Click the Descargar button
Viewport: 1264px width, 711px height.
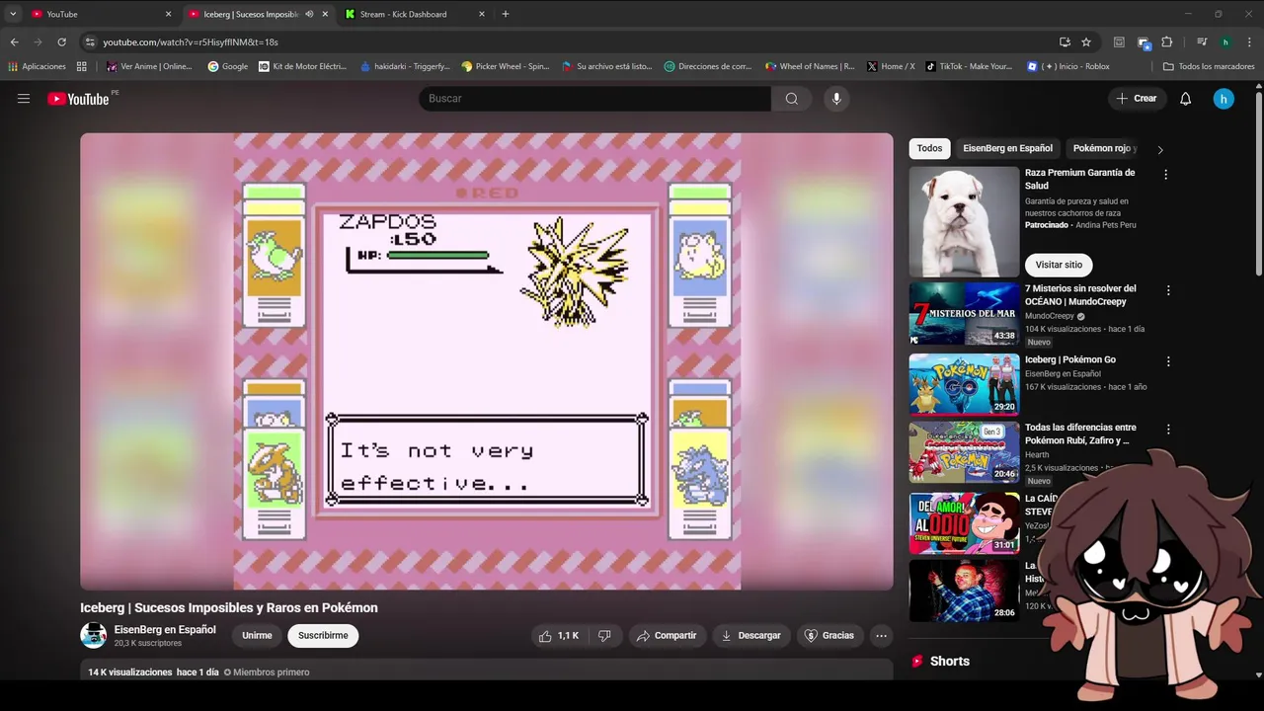750,636
